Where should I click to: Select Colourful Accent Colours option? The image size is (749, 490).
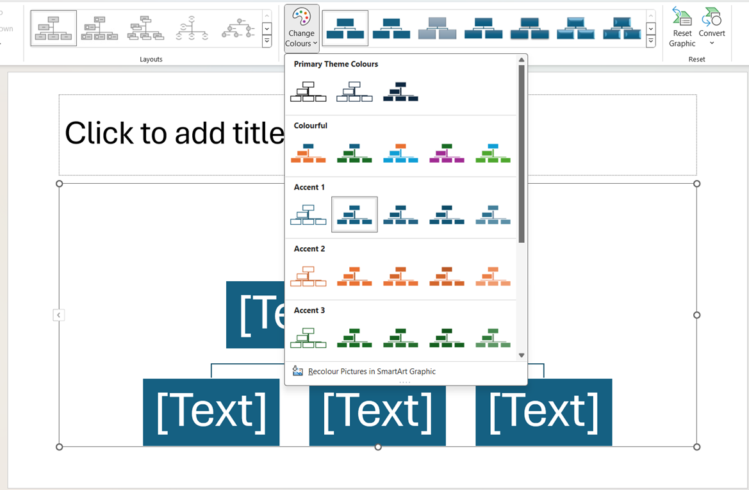click(x=309, y=153)
